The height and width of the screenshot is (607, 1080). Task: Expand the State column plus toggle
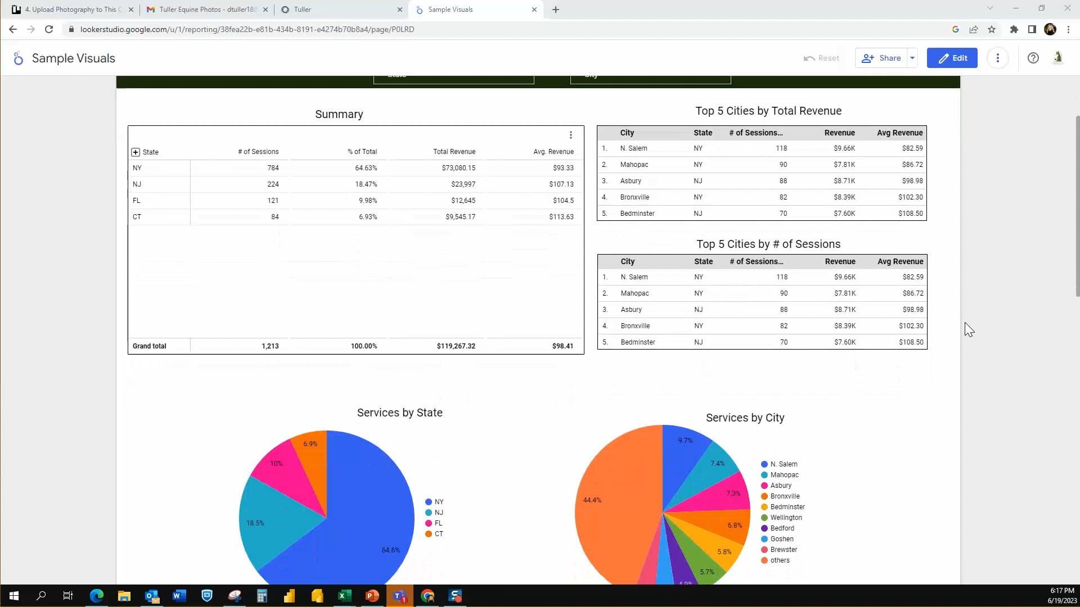(x=136, y=152)
